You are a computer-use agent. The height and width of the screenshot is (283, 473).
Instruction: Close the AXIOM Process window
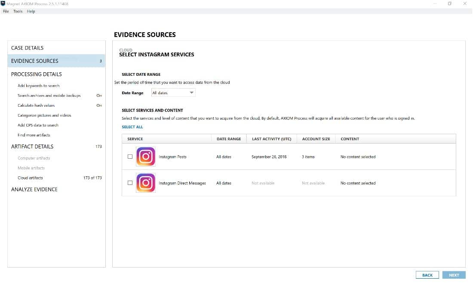point(464,3)
